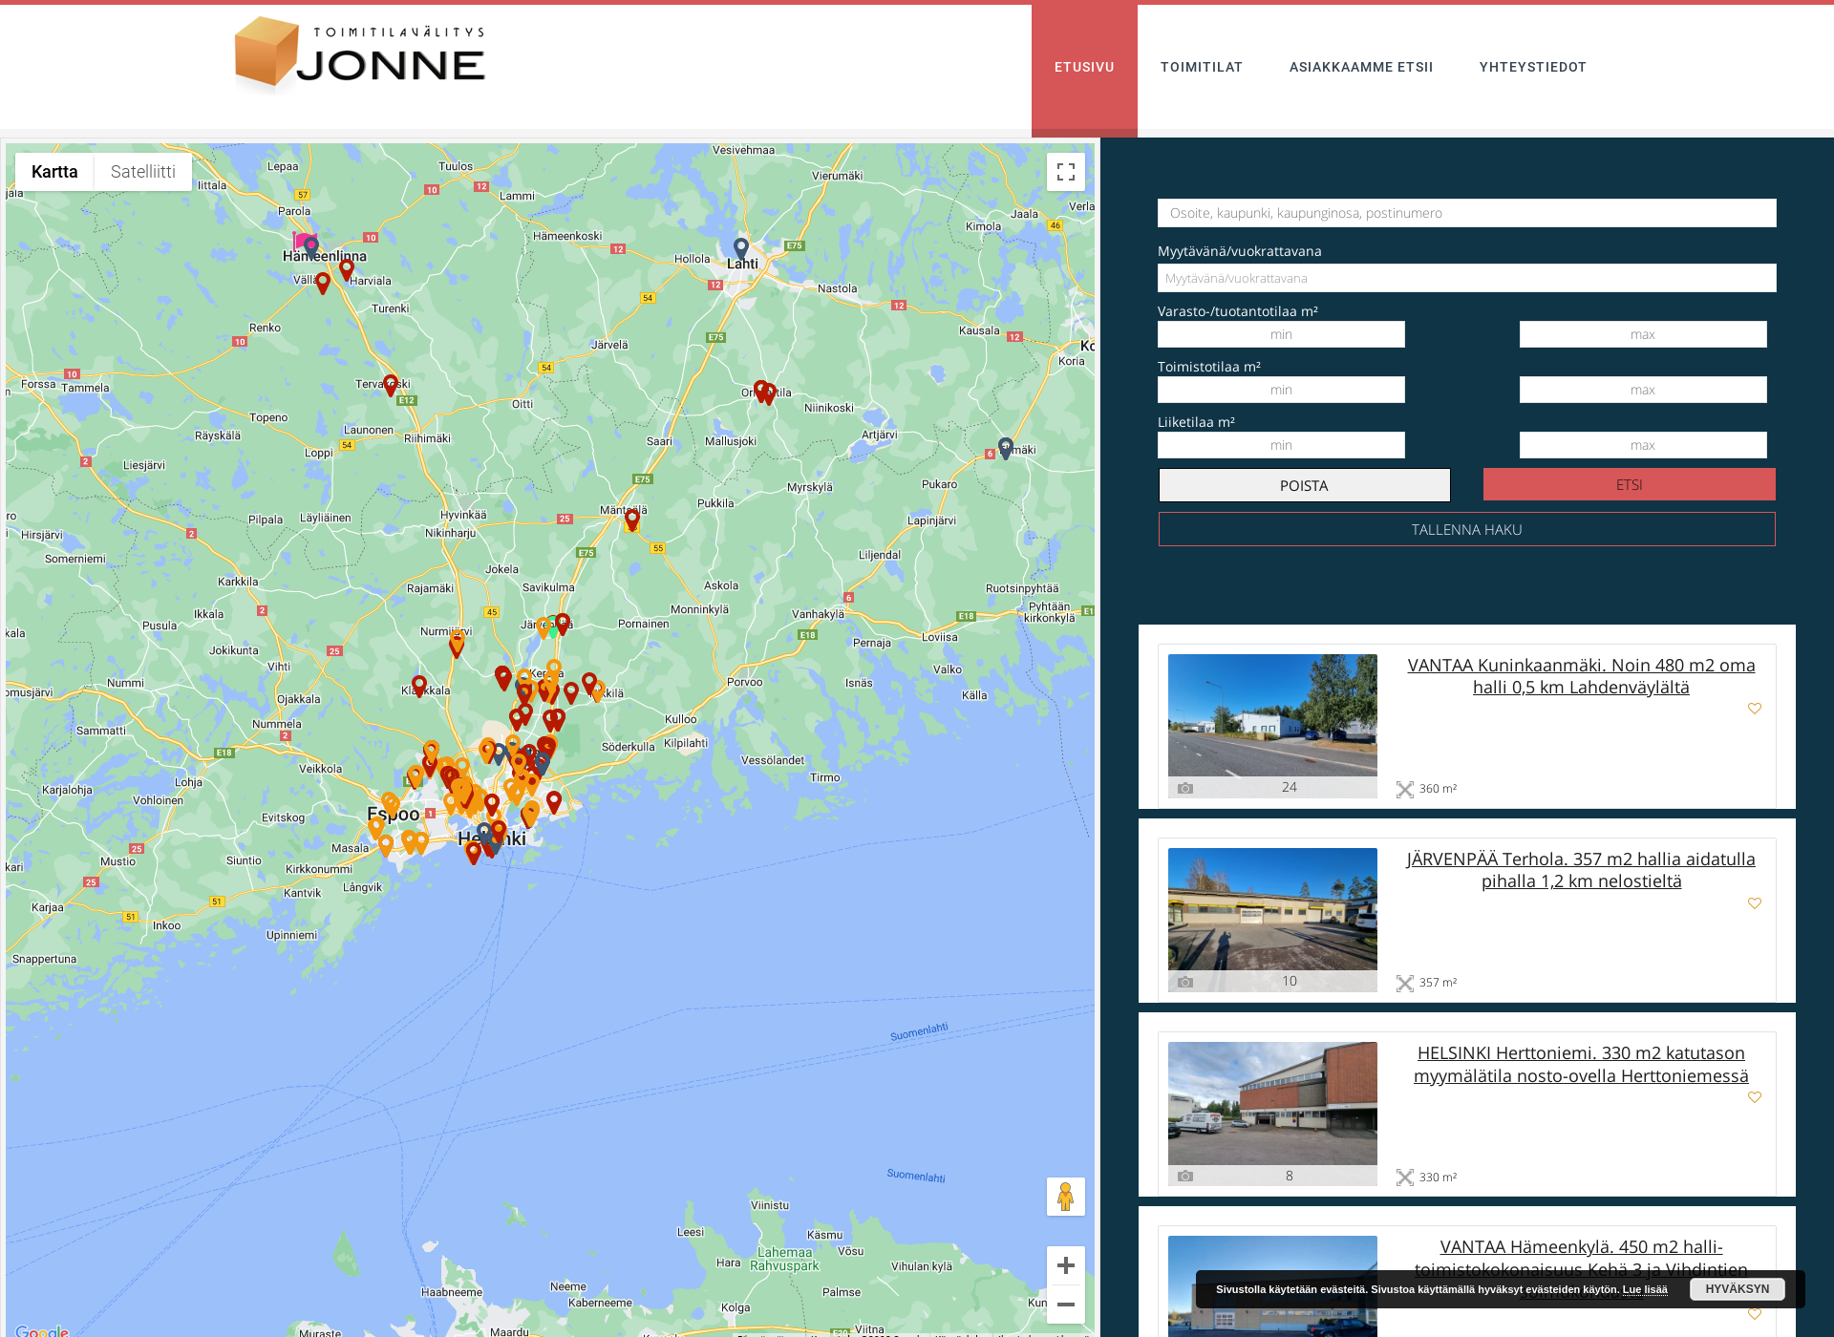This screenshot has width=1834, height=1337.
Task: Accept cookies with Hyväksyn button
Action: (1738, 1289)
